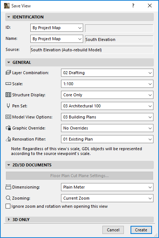Click the Structure Display hatch icon
Screen dimensions: 159x238
point(8,95)
